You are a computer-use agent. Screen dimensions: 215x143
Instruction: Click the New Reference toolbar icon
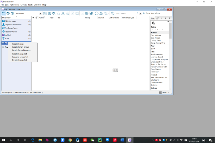tap(49, 13)
